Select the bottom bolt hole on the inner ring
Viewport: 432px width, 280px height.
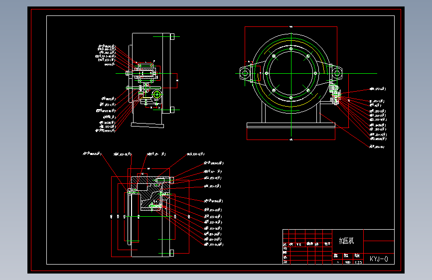291,98
